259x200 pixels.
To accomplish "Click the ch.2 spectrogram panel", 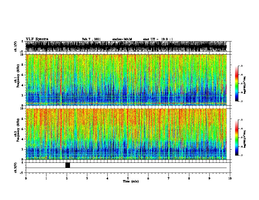I will tap(126, 134).
